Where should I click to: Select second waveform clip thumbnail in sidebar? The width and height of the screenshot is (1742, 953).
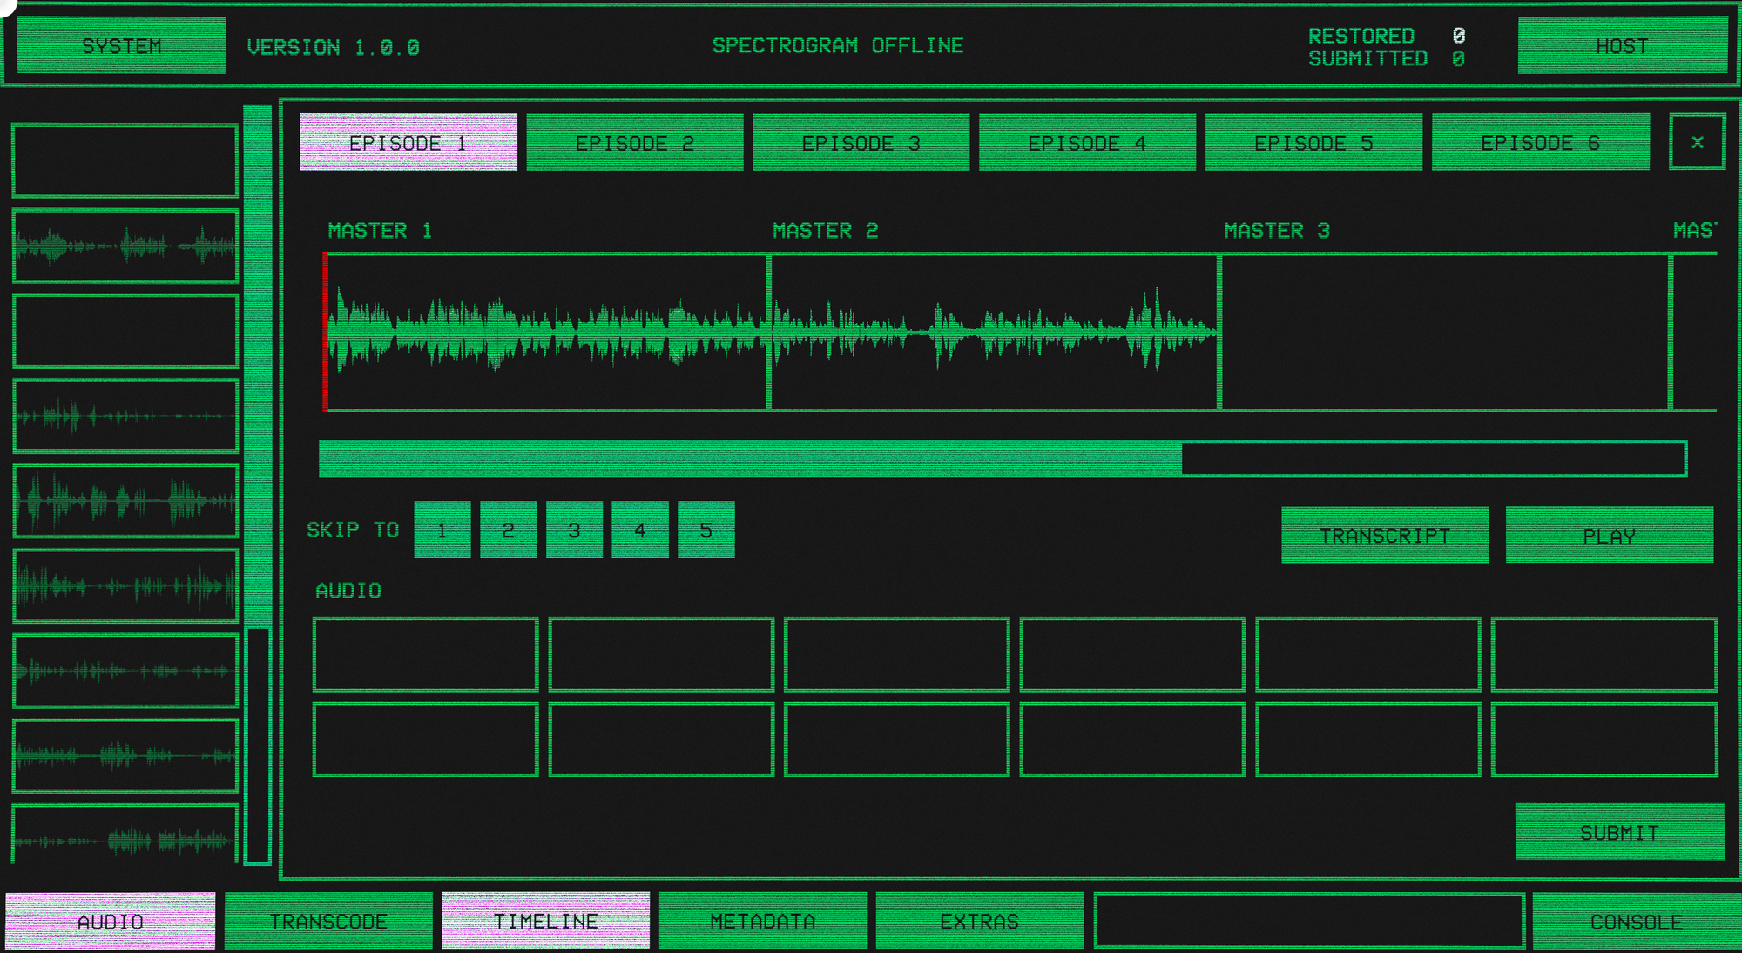pos(125,416)
